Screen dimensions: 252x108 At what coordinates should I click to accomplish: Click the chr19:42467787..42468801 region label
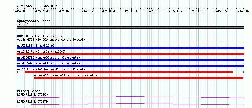[x=37, y=6]
